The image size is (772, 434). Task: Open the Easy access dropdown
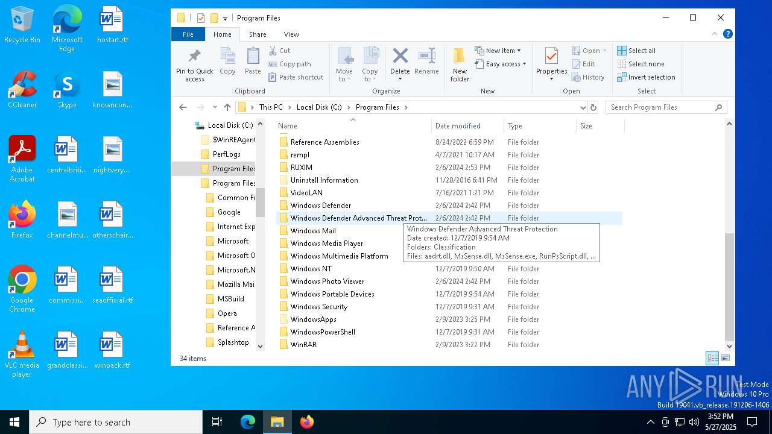[501, 64]
